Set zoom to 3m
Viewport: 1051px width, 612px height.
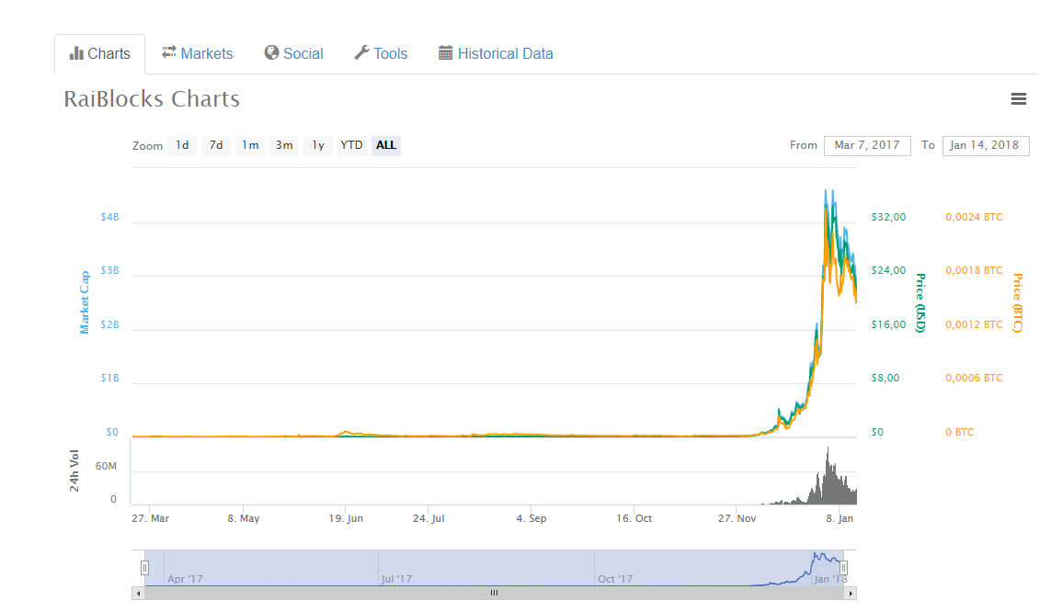pyautogui.click(x=284, y=145)
